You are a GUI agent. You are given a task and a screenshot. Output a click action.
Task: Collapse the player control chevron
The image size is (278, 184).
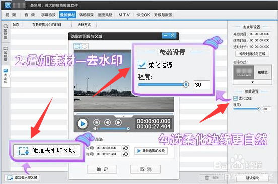pyautogui.click(x=124, y=116)
